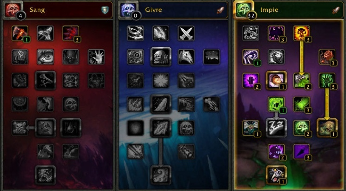The width and height of the screenshot is (346, 191).
Task: Choose the green hand talent with rank 3
Action: coord(327,80)
